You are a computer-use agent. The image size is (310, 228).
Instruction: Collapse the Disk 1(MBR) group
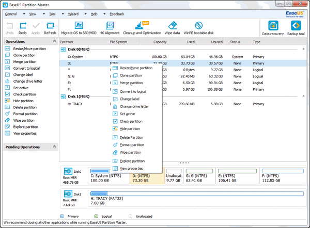click(303, 96)
